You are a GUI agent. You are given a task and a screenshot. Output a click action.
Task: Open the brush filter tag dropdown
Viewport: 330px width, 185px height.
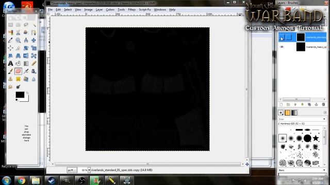point(324,119)
